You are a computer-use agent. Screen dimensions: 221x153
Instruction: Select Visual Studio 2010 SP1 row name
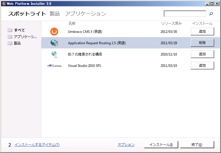[84, 66]
